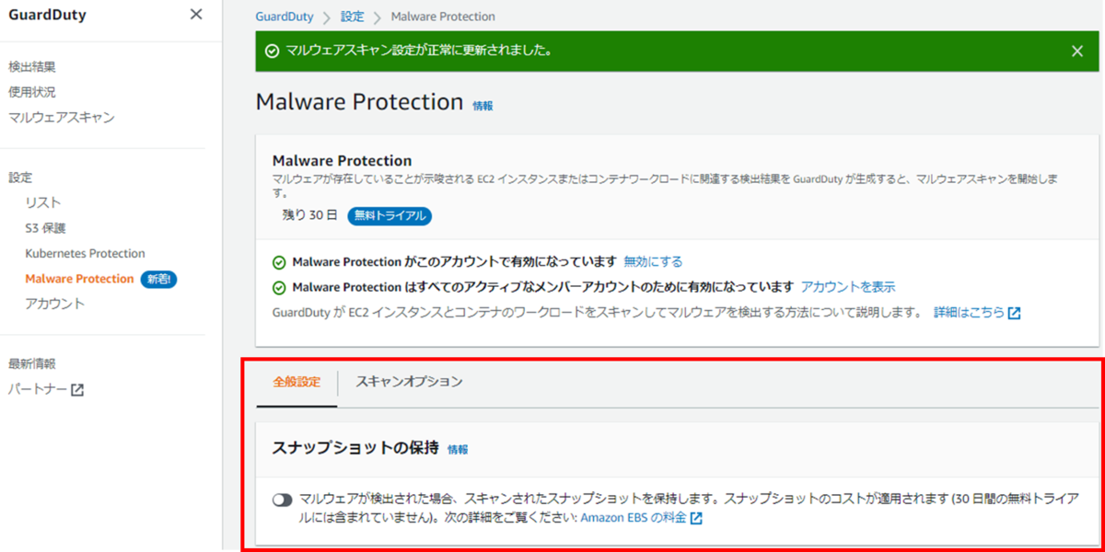The width and height of the screenshot is (1105, 552).
Task: Click the 残り 30 日 text
Action: [309, 216]
